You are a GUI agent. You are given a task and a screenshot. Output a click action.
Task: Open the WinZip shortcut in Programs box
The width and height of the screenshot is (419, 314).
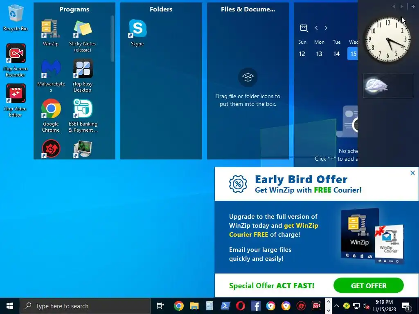50,32
